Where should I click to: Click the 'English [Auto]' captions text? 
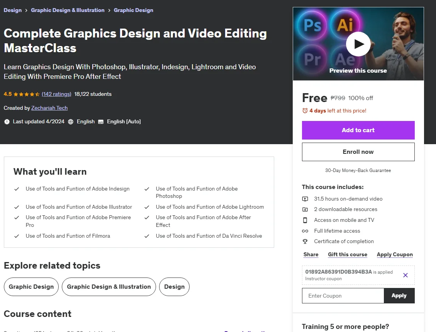[x=124, y=122]
